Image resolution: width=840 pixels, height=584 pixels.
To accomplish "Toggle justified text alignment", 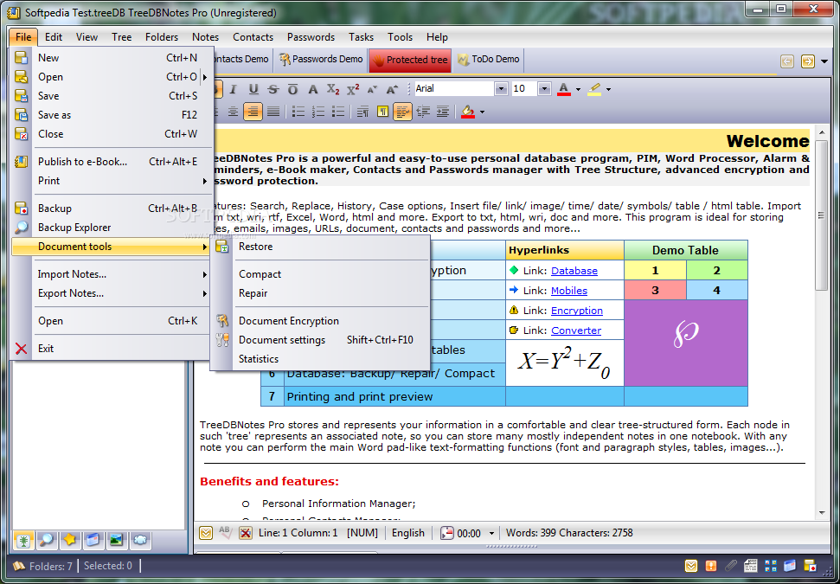I will coord(273,112).
